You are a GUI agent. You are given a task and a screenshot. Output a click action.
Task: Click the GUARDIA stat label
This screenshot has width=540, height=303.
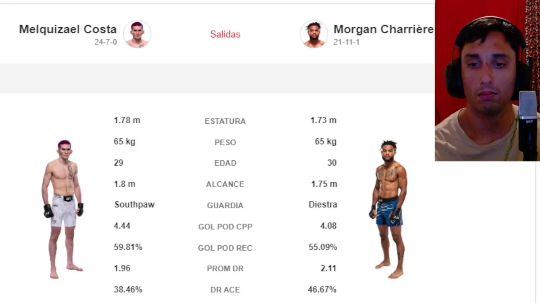tap(225, 206)
